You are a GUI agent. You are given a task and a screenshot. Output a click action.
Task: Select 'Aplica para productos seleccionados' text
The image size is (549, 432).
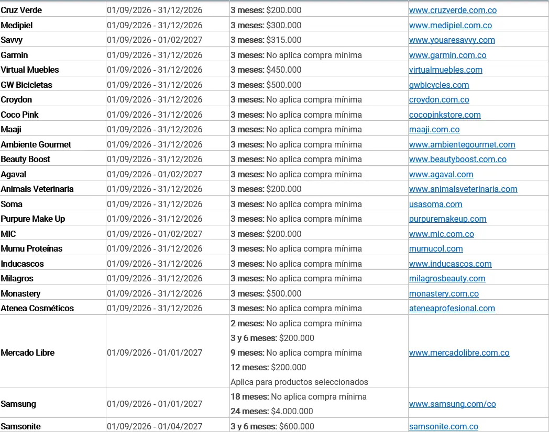tap(299, 382)
